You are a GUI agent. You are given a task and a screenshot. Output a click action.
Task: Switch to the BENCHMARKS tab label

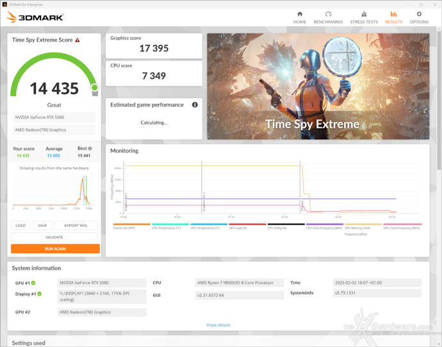(328, 22)
